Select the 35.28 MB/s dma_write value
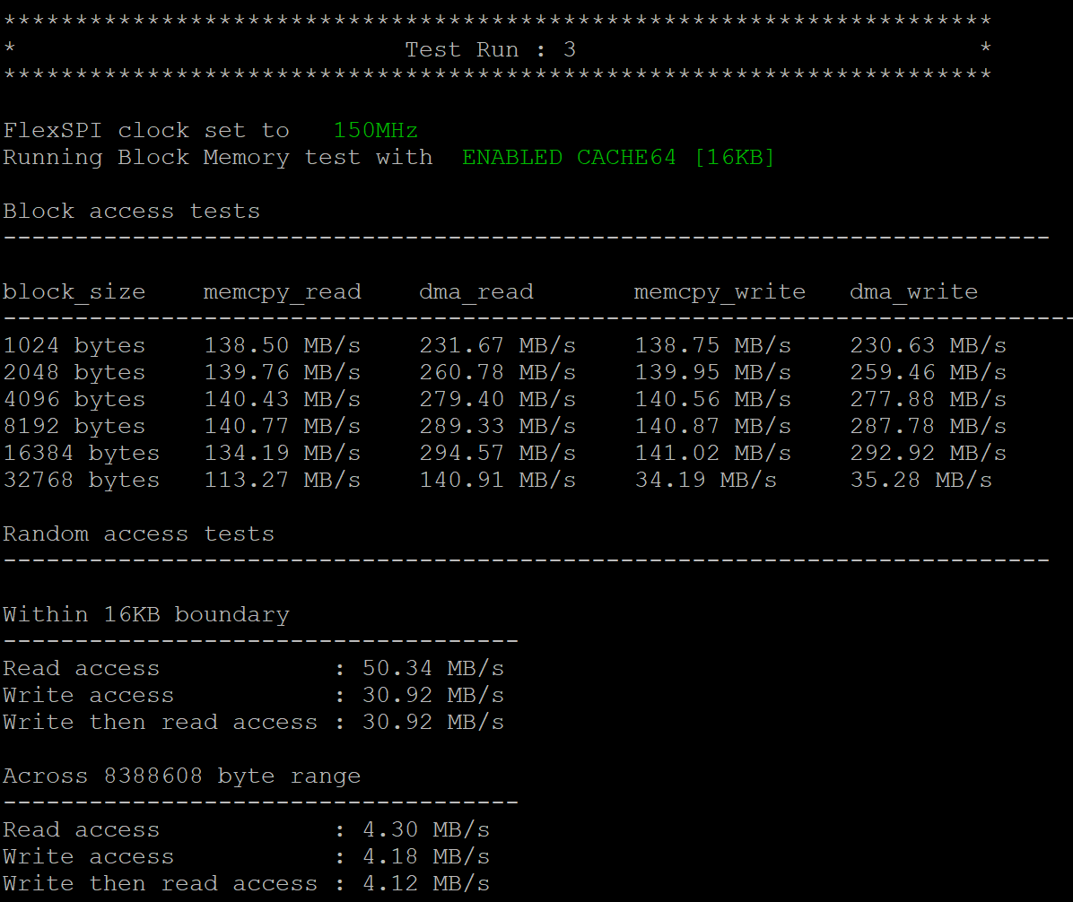This screenshot has width=1073, height=902. tap(920, 481)
